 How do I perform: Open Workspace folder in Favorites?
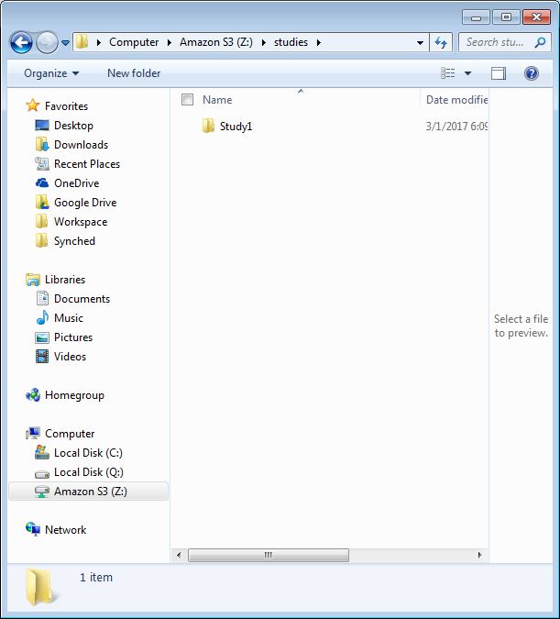tap(81, 222)
